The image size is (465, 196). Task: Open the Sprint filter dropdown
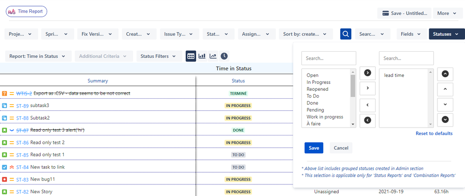click(x=57, y=34)
